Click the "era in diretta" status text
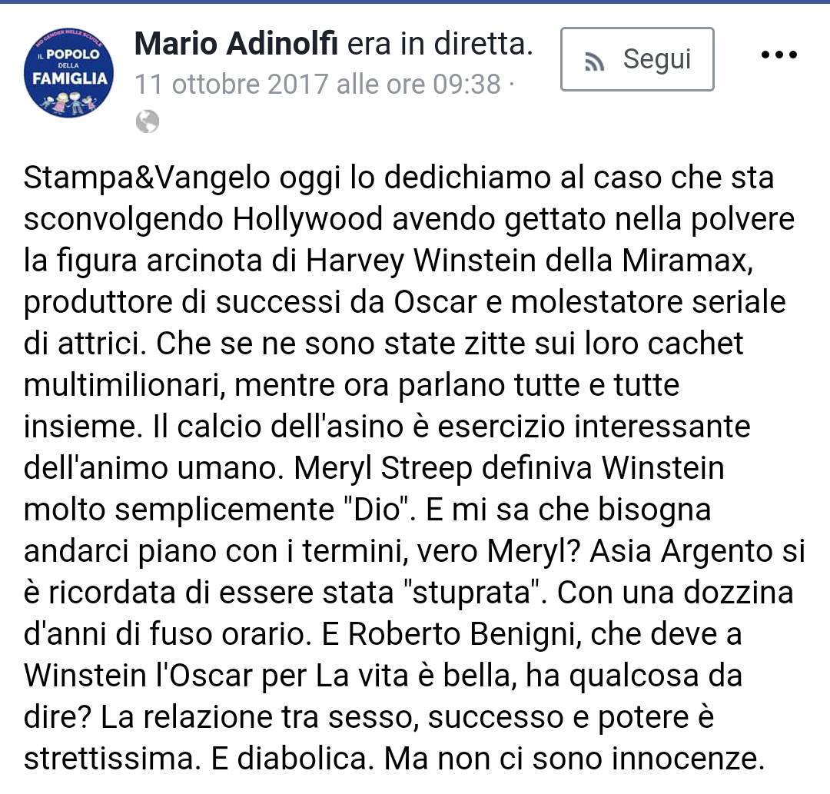Screen dimensions: 830x794 [440, 43]
